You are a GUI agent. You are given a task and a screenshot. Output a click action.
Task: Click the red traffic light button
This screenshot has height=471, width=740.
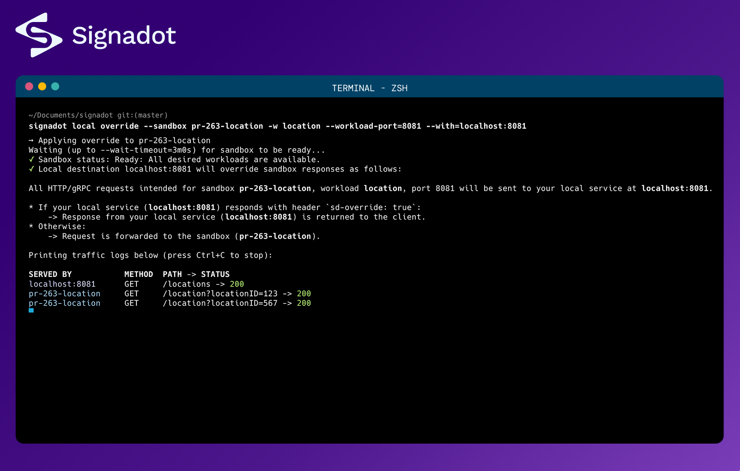29,86
